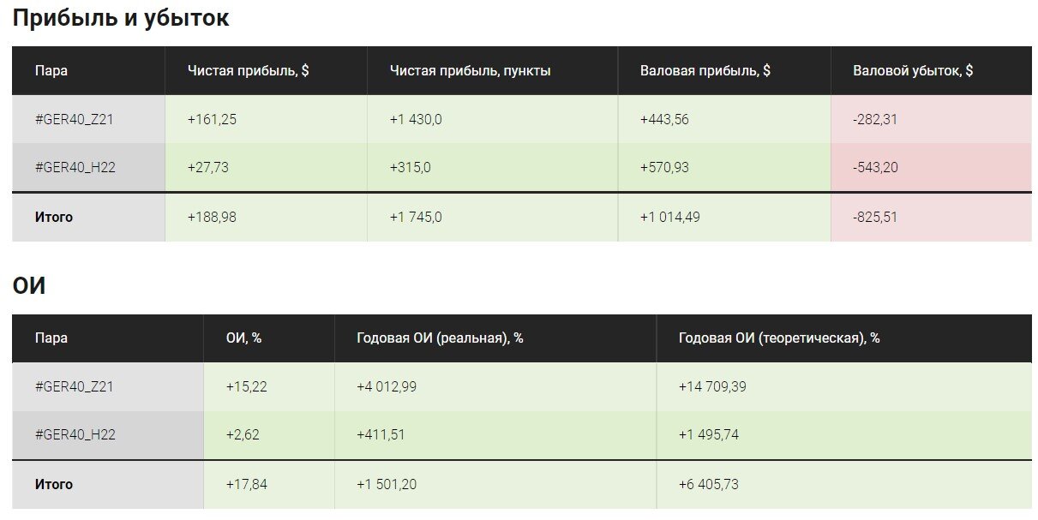Click the +4 012,99 annual ROI value
The image size is (1038, 520).
(387, 387)
